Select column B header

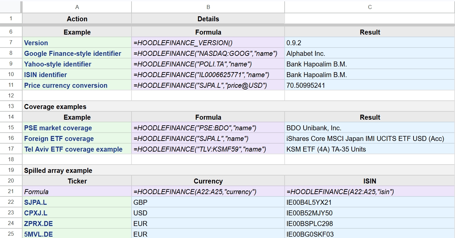coord(208,7)
